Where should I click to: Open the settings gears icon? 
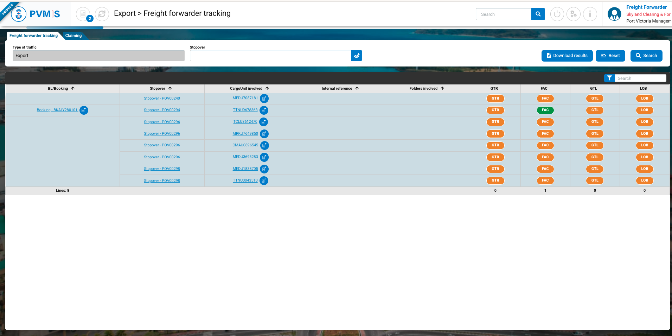[573, 14]
